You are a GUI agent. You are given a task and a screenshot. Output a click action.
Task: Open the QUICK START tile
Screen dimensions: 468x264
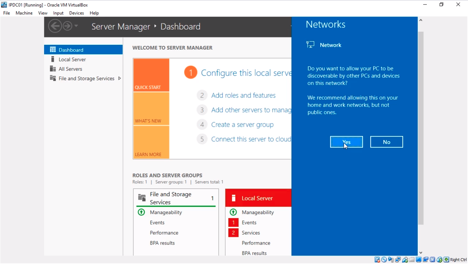pos(151,75)
